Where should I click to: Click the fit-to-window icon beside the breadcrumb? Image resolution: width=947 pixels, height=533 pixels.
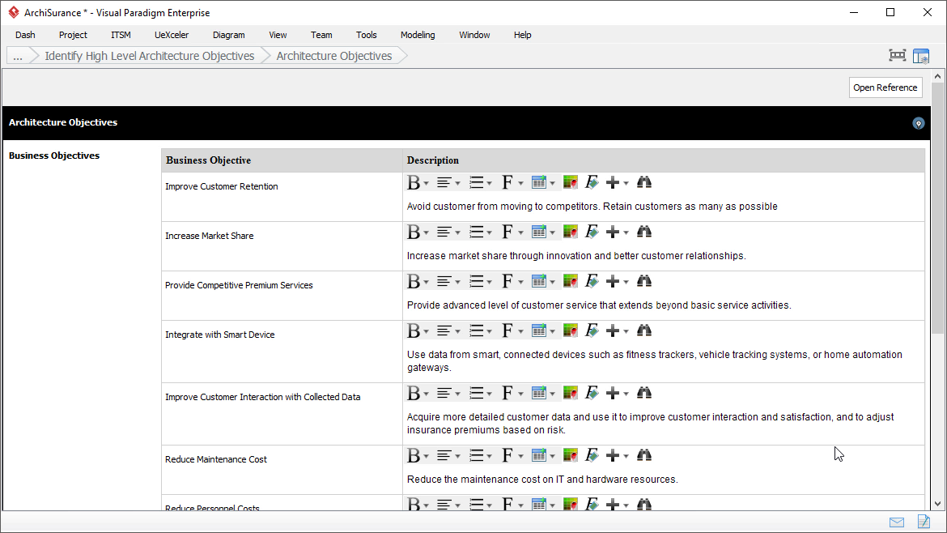[x=898, y=56]
